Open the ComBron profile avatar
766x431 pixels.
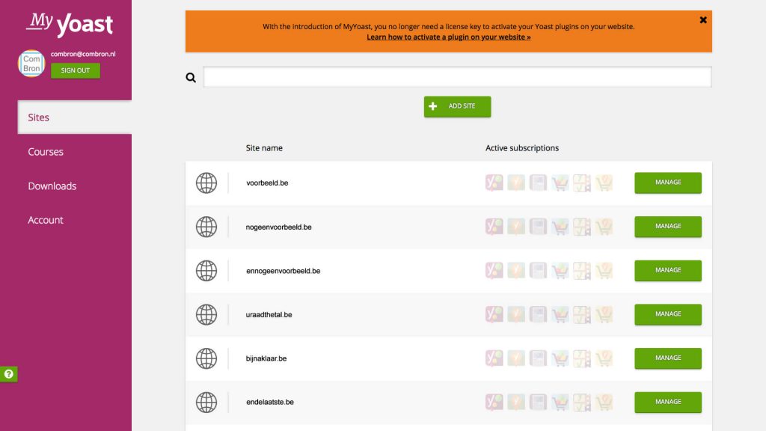(x=31, y=64)
